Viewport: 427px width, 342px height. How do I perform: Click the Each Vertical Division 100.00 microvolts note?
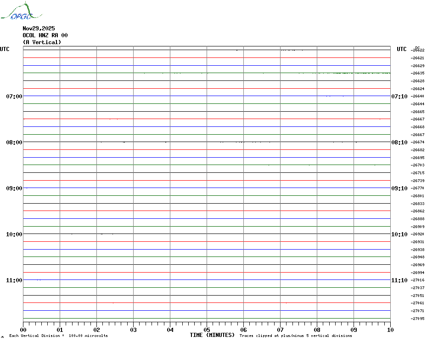point(59,336)
